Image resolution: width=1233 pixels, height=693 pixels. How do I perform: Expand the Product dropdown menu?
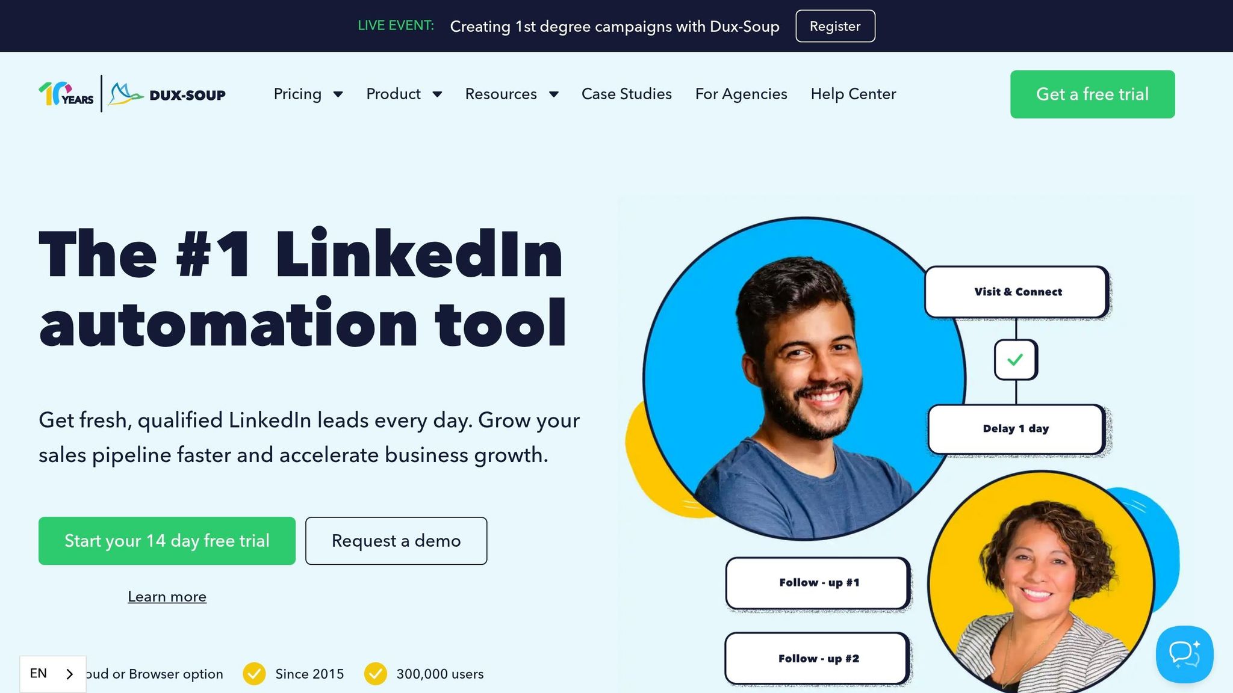pos(404,94)
